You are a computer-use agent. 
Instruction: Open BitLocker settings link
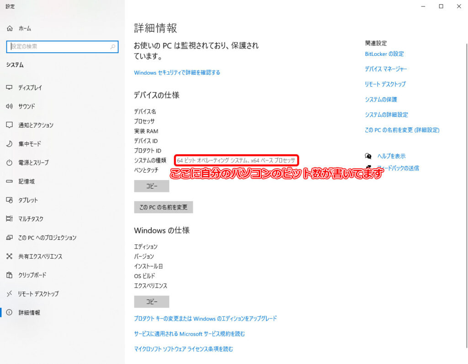[x=384, y=54]
